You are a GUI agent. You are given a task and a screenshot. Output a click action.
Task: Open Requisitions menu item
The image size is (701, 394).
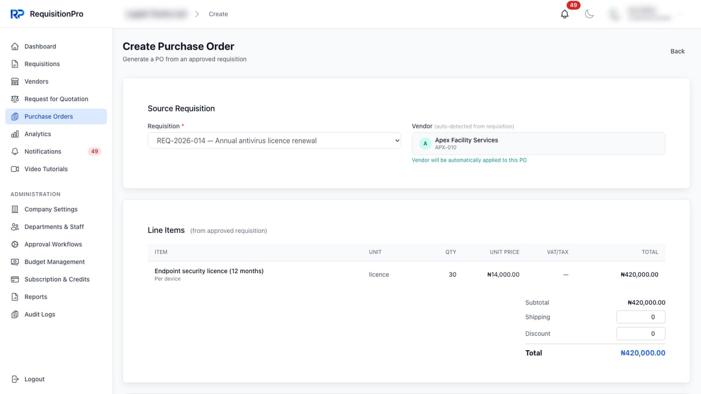coord(56,64)
